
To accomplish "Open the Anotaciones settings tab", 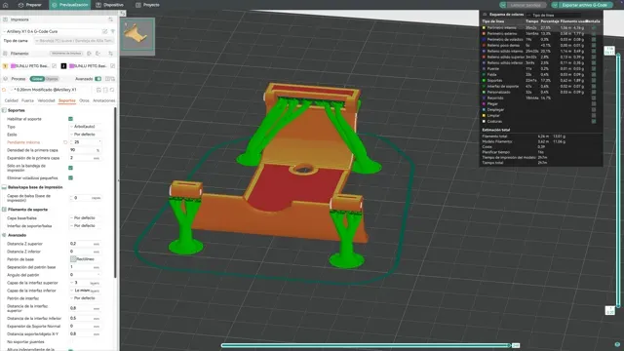I will [x=104, y=100].
